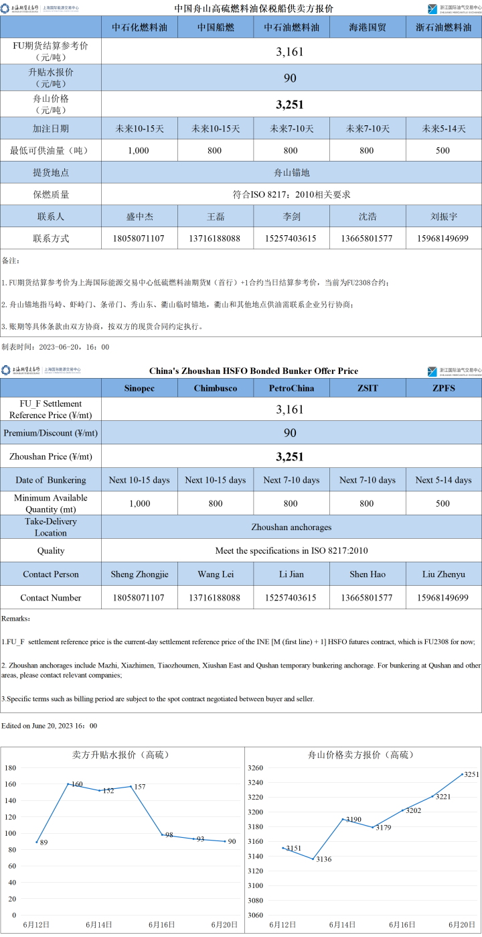Click the 3136 data point in Zhoushan price chart

pyautogui.click(x=312, y=859)
